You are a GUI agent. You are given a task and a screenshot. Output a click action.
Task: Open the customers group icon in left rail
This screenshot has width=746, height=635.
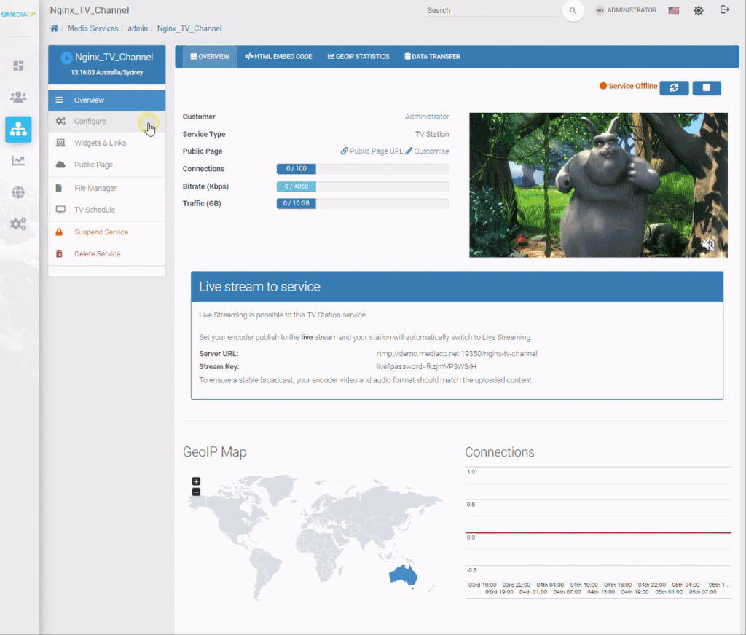18,98
